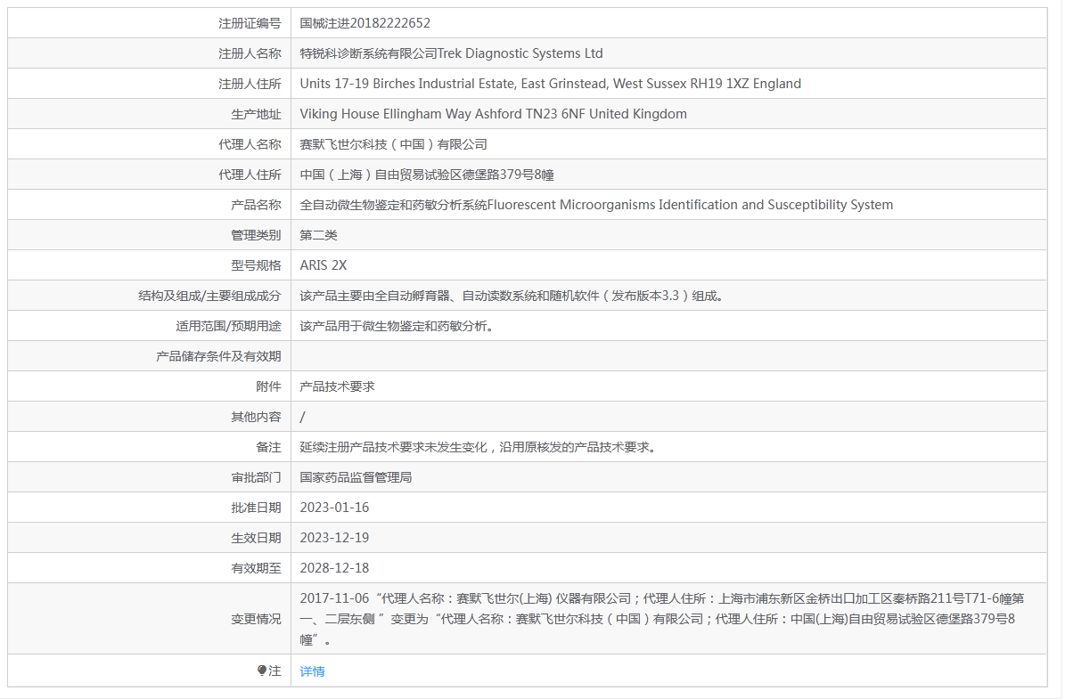This screenshot has height=699, width=1065.
Task: Click the 有效期至 row label
Action: coord(256,568)
